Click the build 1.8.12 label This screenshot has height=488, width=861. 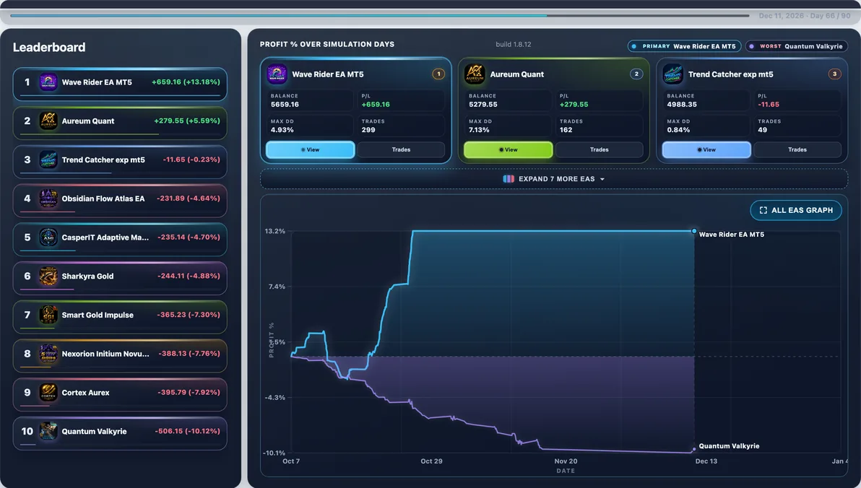(514, 45)
